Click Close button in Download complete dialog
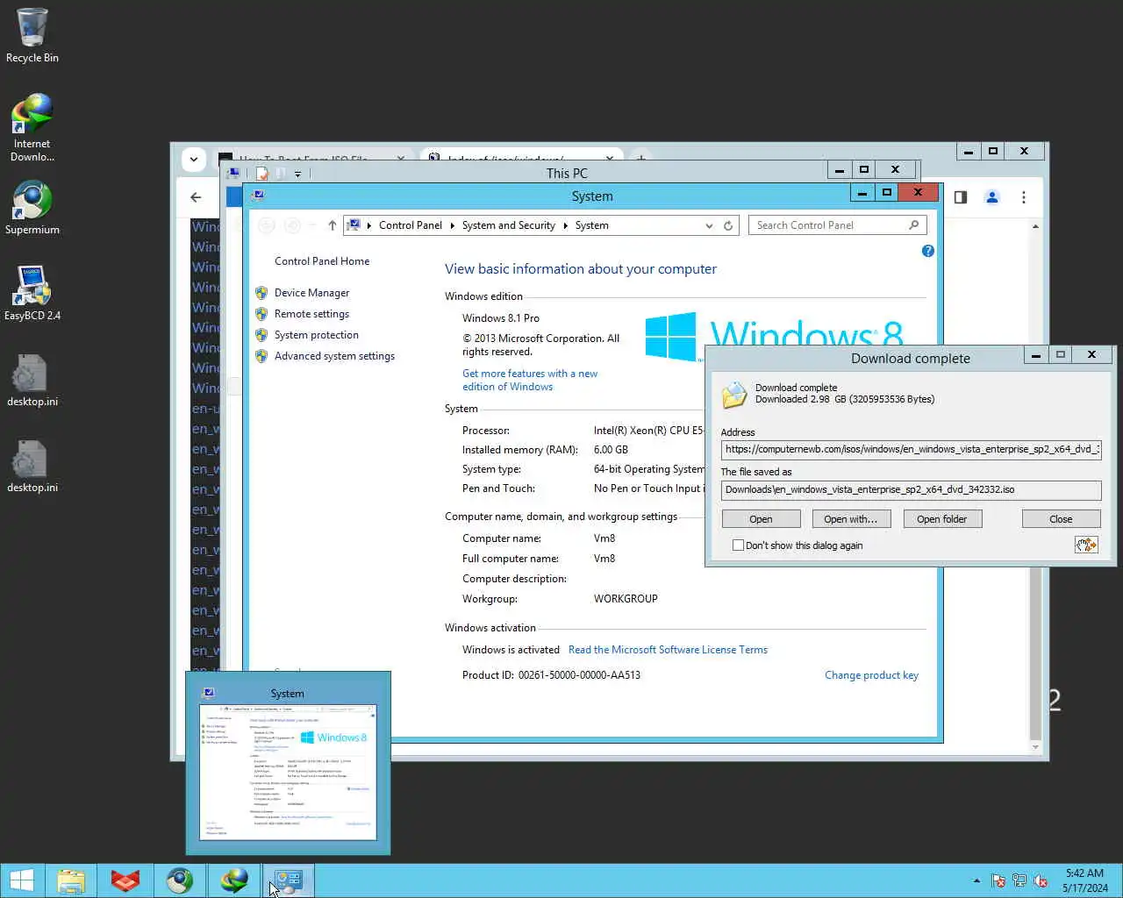The width and height of the screenshot is (1123, 898). coord(1061,519)
